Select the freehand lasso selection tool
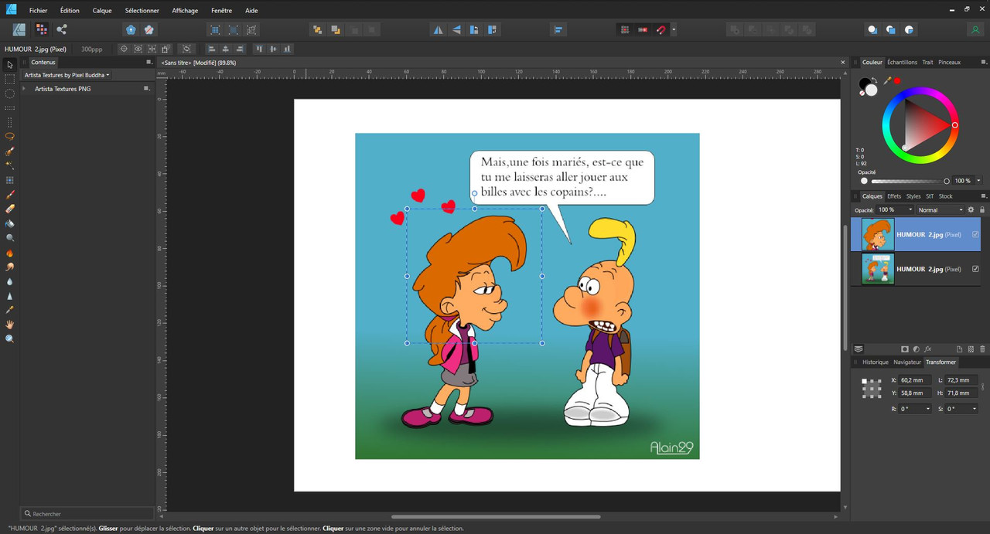990x534 pixels. [10, 137]
